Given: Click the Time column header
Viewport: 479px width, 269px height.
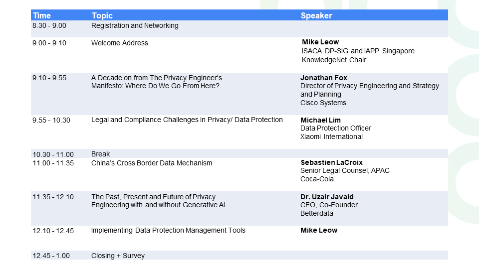Looking at the screenshot, I should coord(42,15).
